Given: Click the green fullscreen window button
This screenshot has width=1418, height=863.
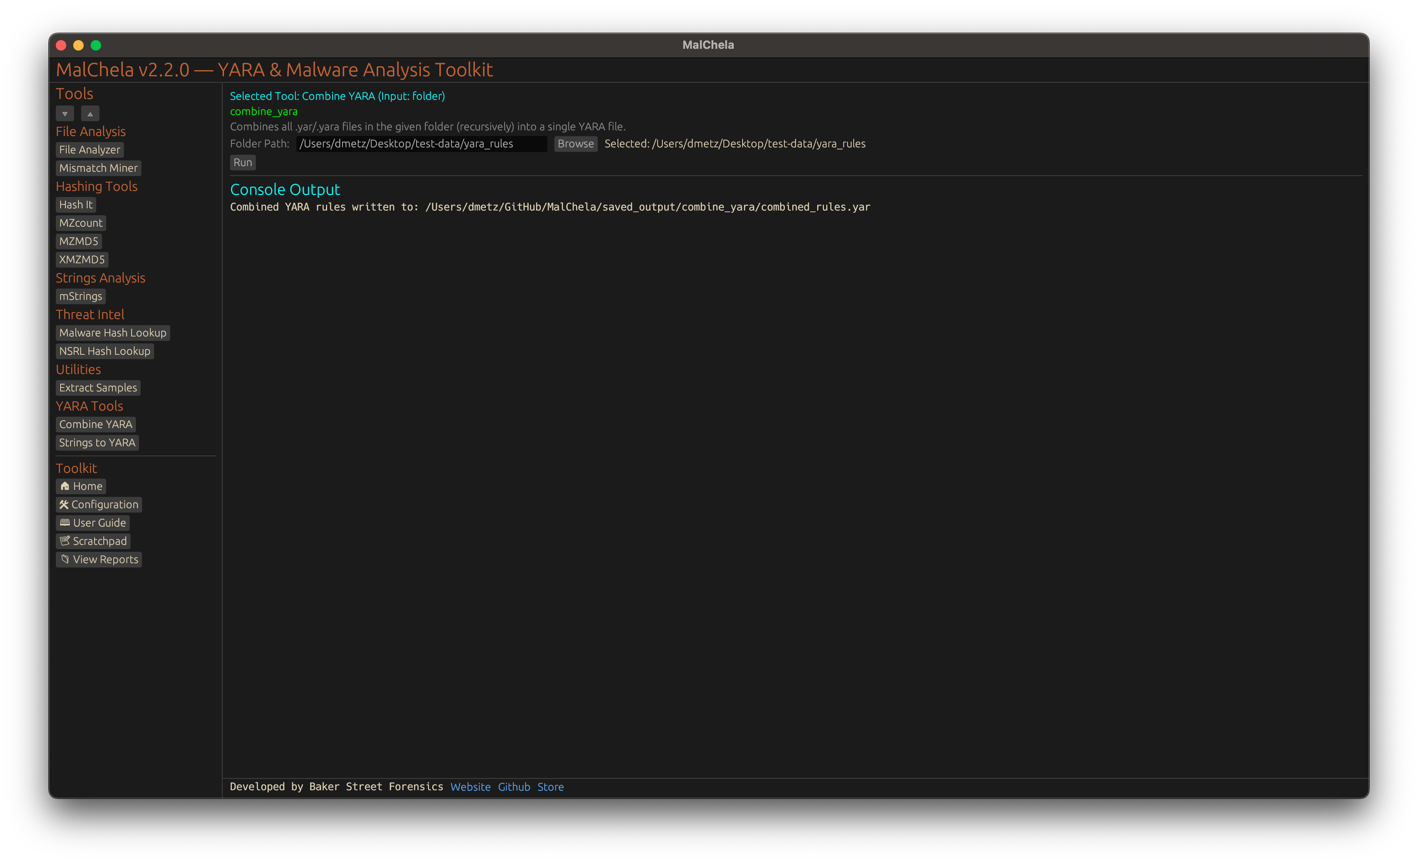Looking at the screenshot, I should 95,45.
